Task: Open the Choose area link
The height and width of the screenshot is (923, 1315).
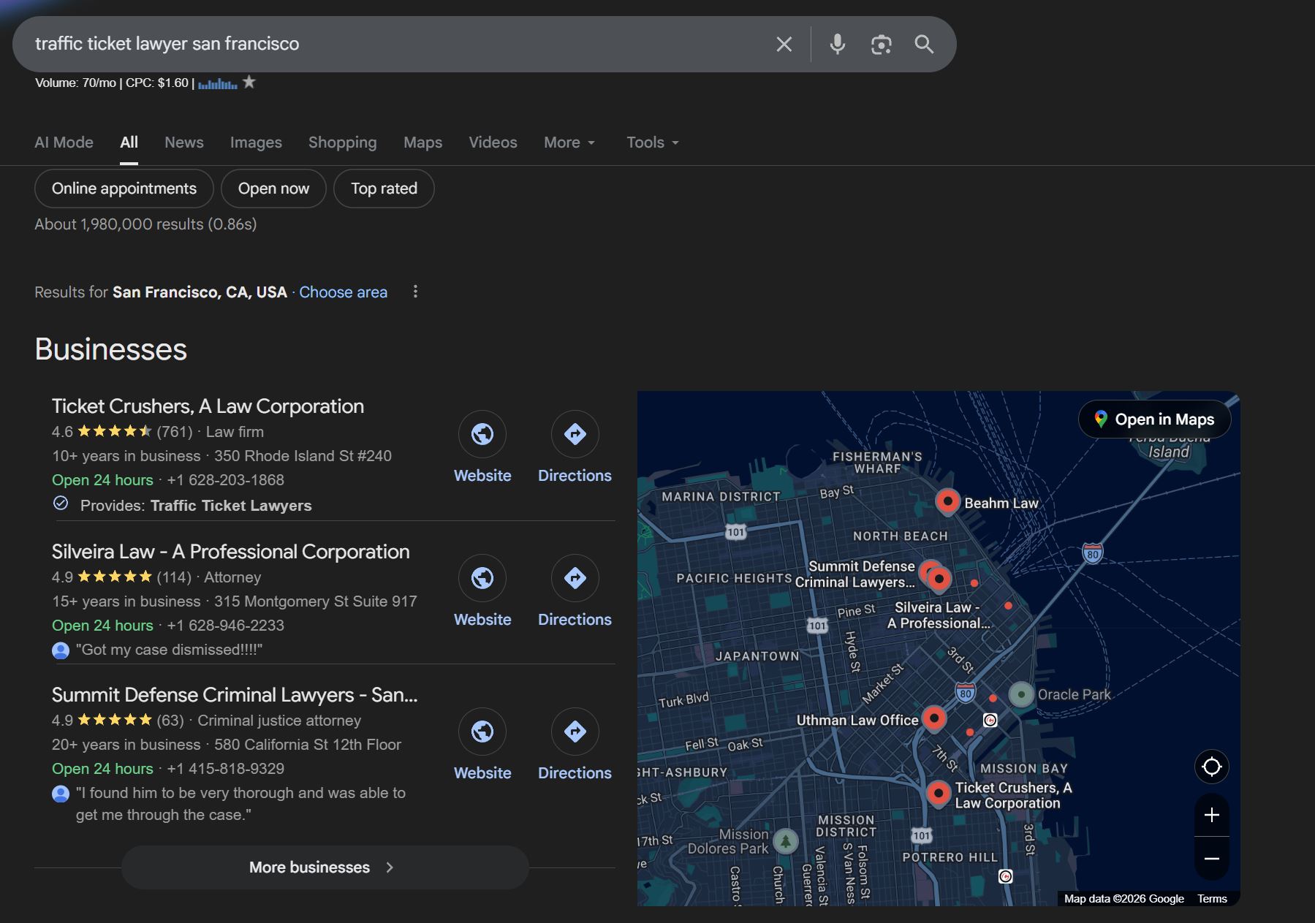Action: 343,292
